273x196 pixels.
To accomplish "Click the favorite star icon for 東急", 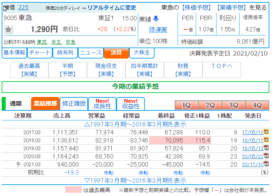I will click(x=8, y=29).
